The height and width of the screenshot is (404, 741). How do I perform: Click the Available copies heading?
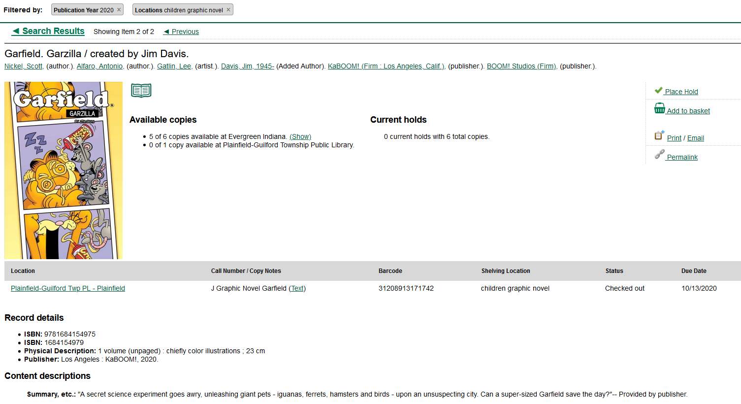[x=163, y=120]
